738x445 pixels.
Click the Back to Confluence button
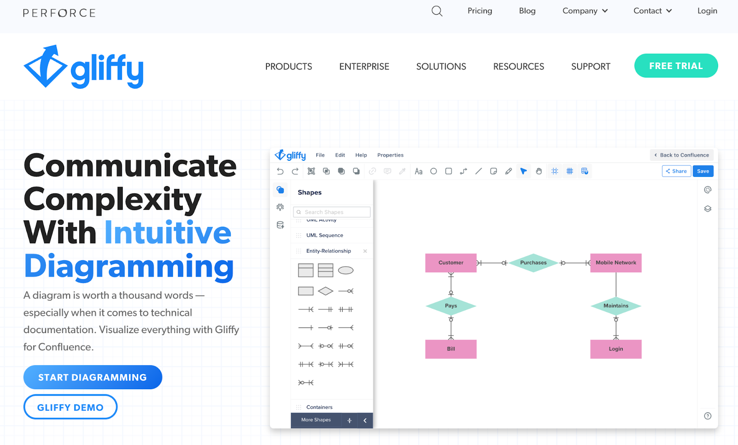tap(682, 155)
